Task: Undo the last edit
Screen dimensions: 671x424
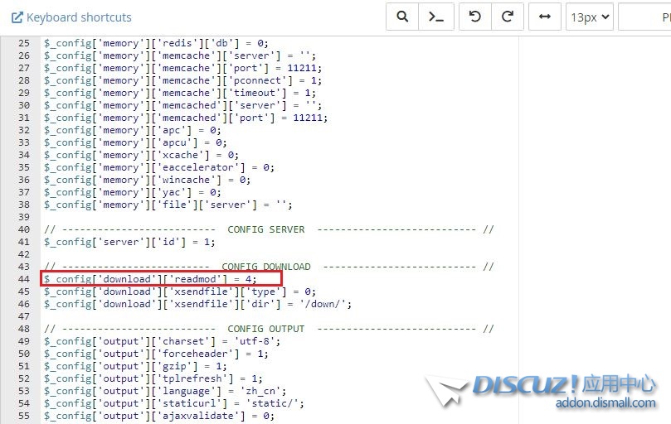Action: point(475,17)
